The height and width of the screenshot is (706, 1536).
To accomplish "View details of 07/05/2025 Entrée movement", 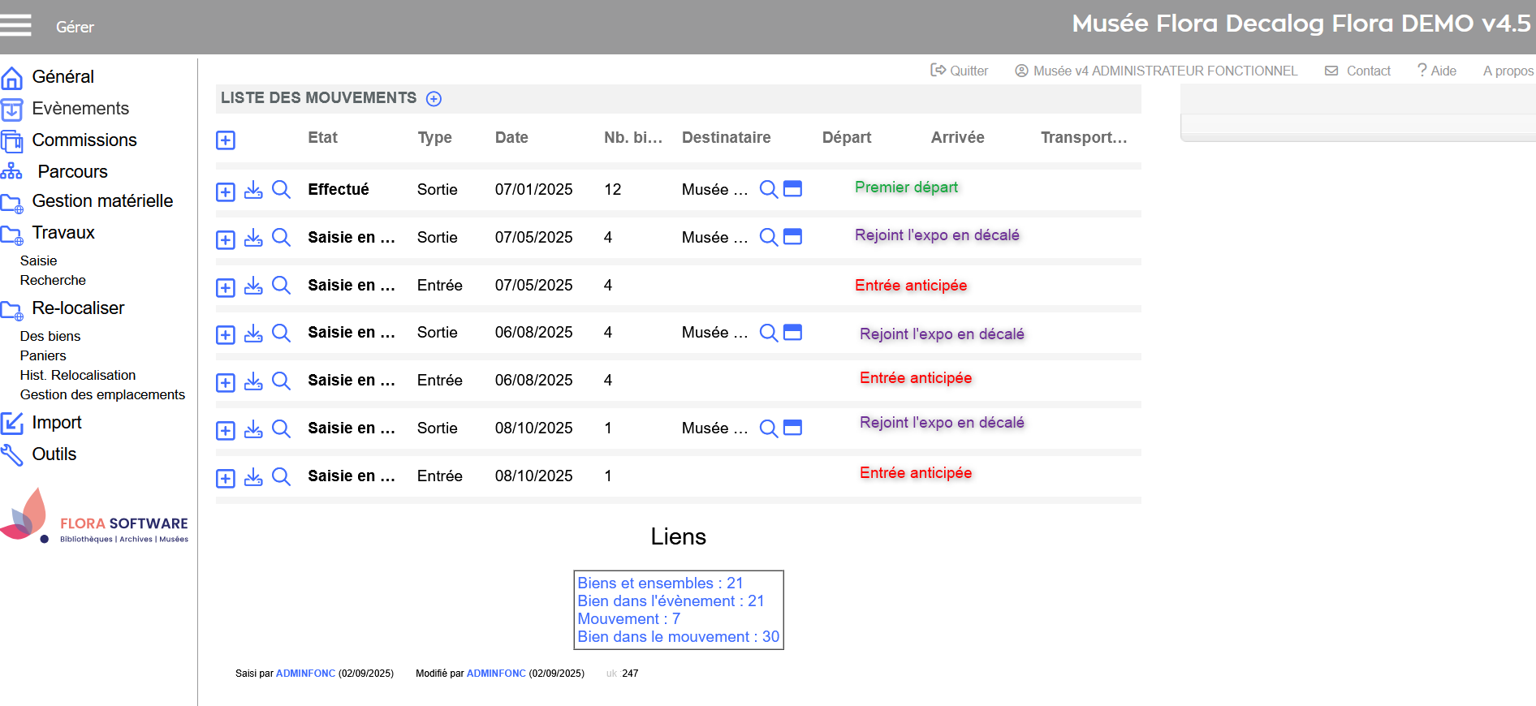I will [281, 285].
